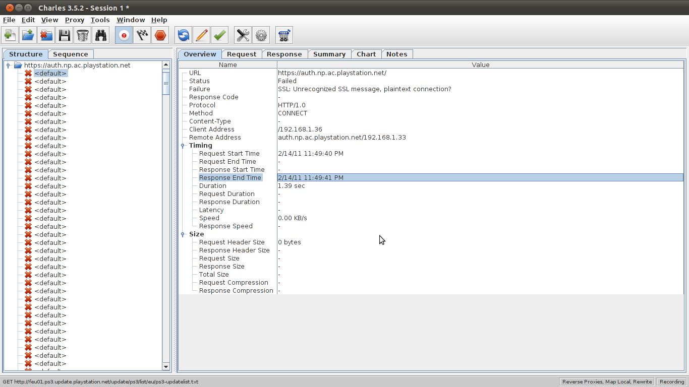Click the structure tree scrollbar down arrow
Image resolution: width=689 pixels, height=387 pixels.
[x=166, y=366]
